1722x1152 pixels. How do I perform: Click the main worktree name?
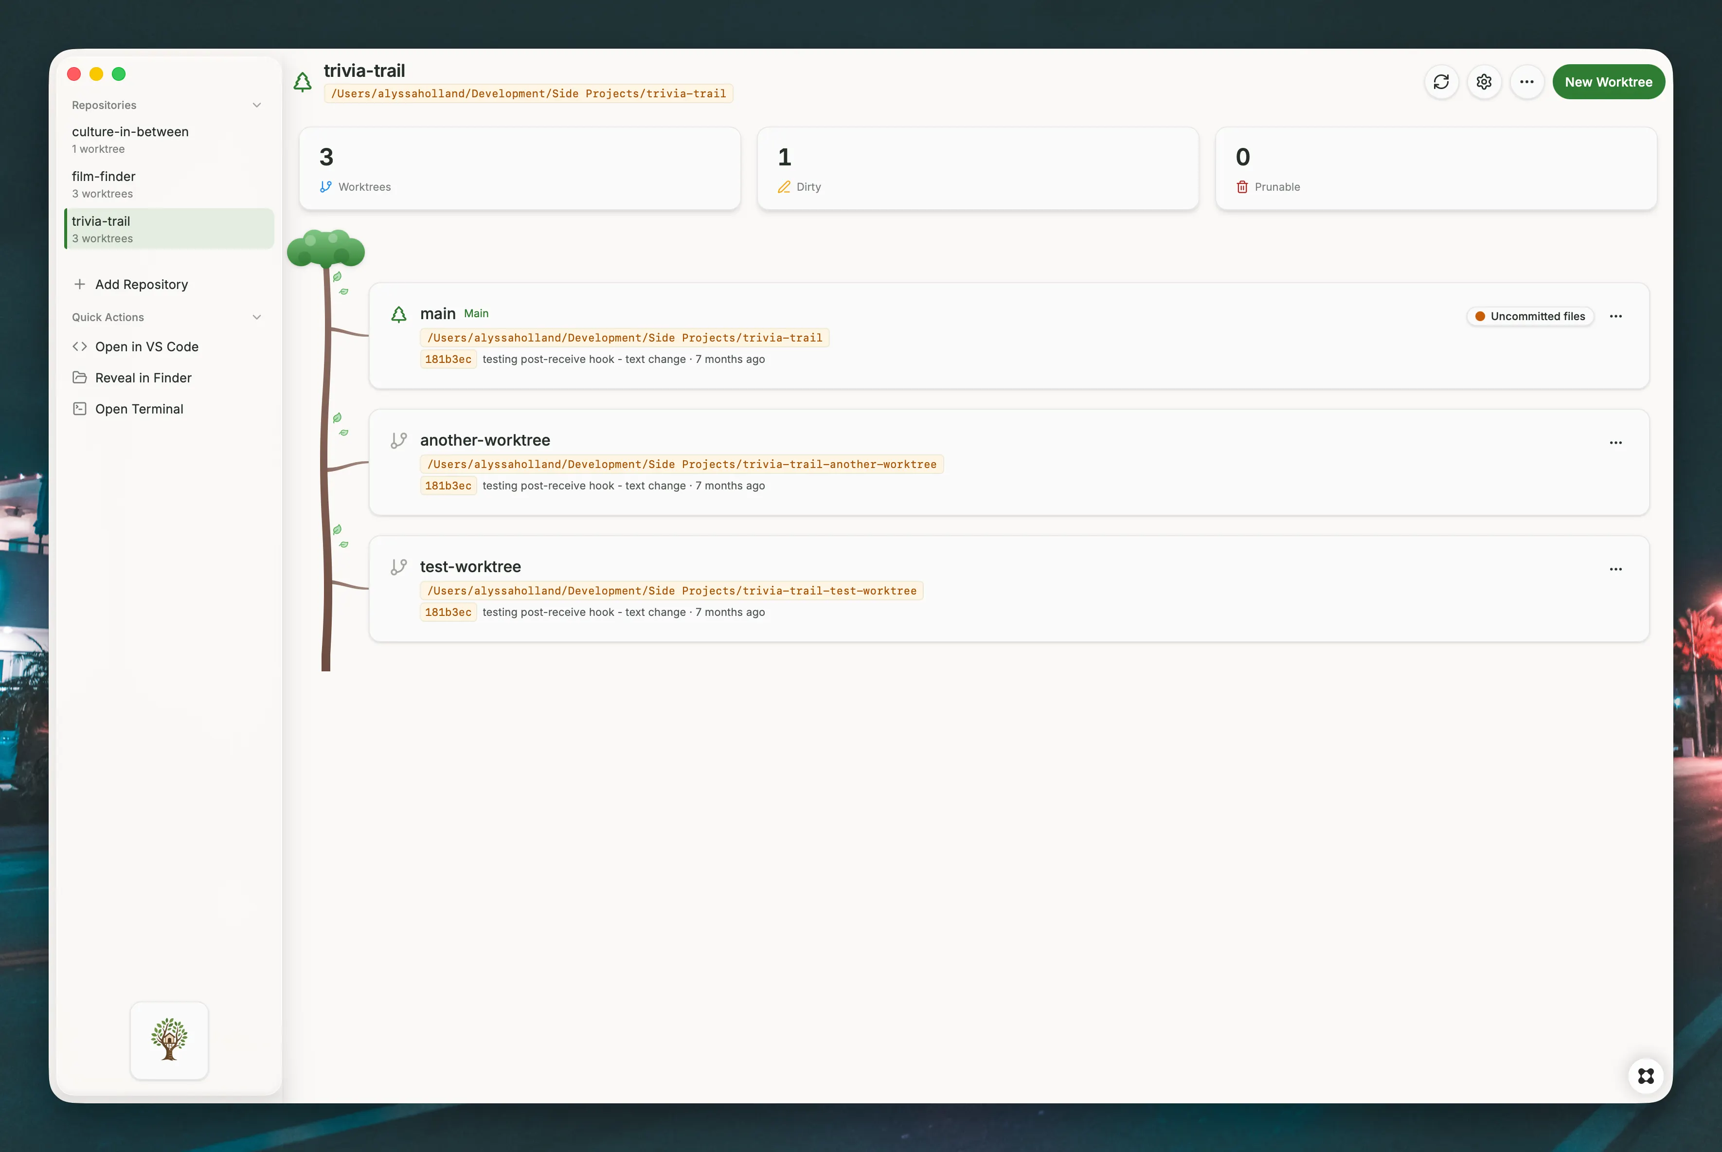pyautogui.click(x=438, y=314)
